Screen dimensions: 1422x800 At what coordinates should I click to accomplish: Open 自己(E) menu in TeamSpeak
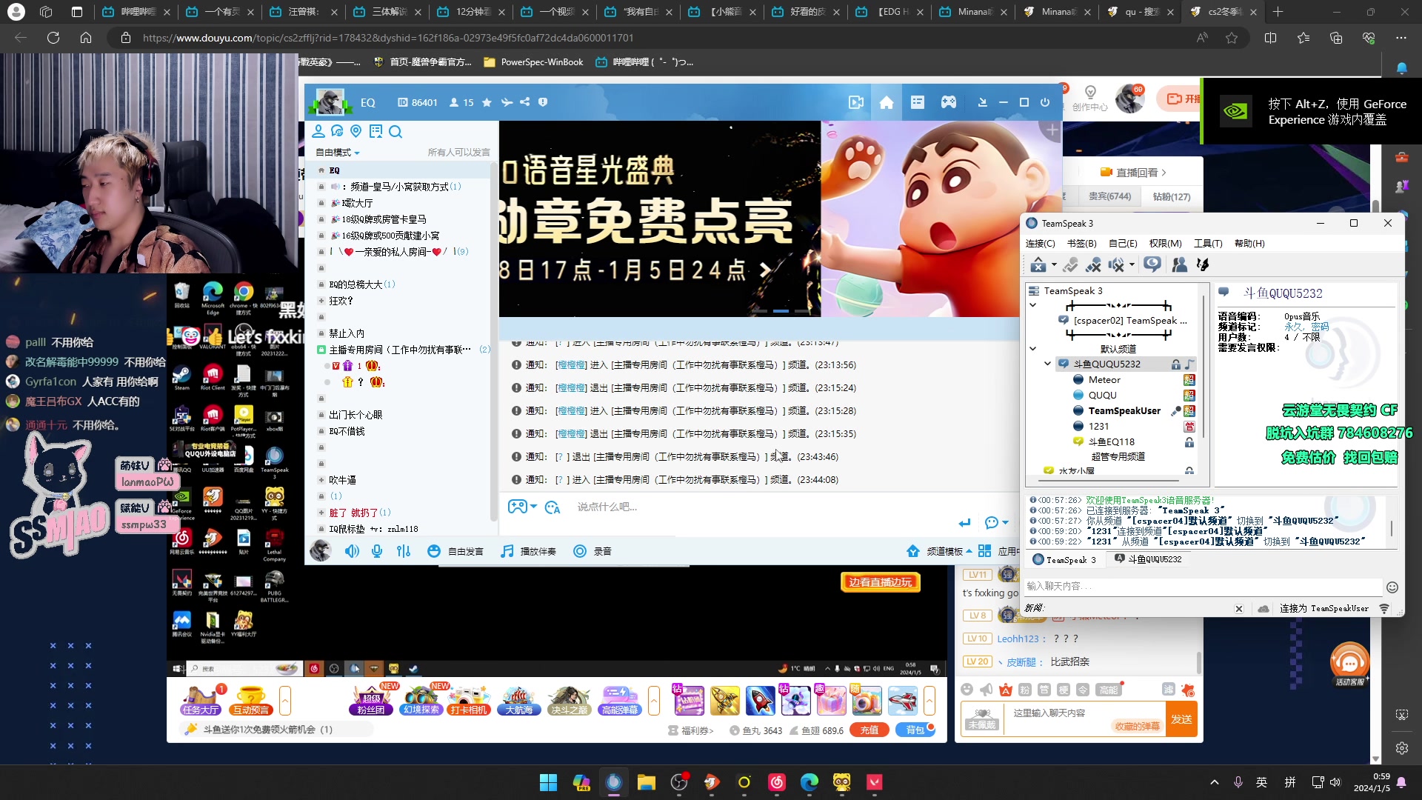pyautogui.click(x=1123, y=244)
